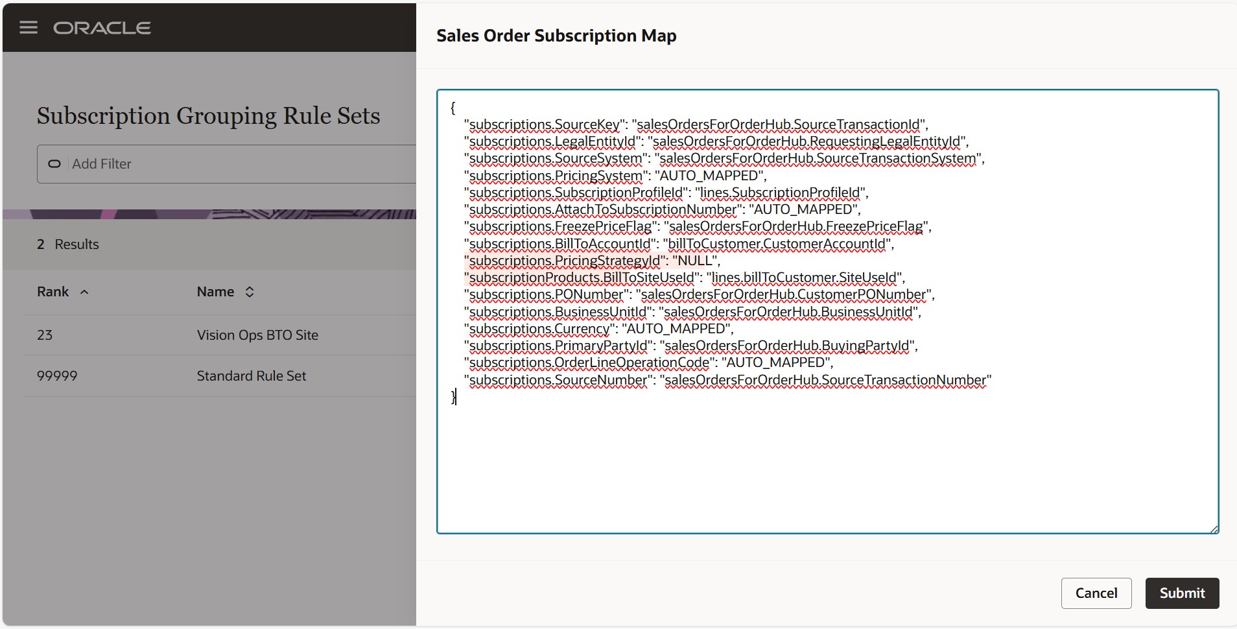Click the subscriptions.AttachToSubscriptionNumber line
The height and width of the screenshot is (629, 1237).
click(x=663, y=209)
